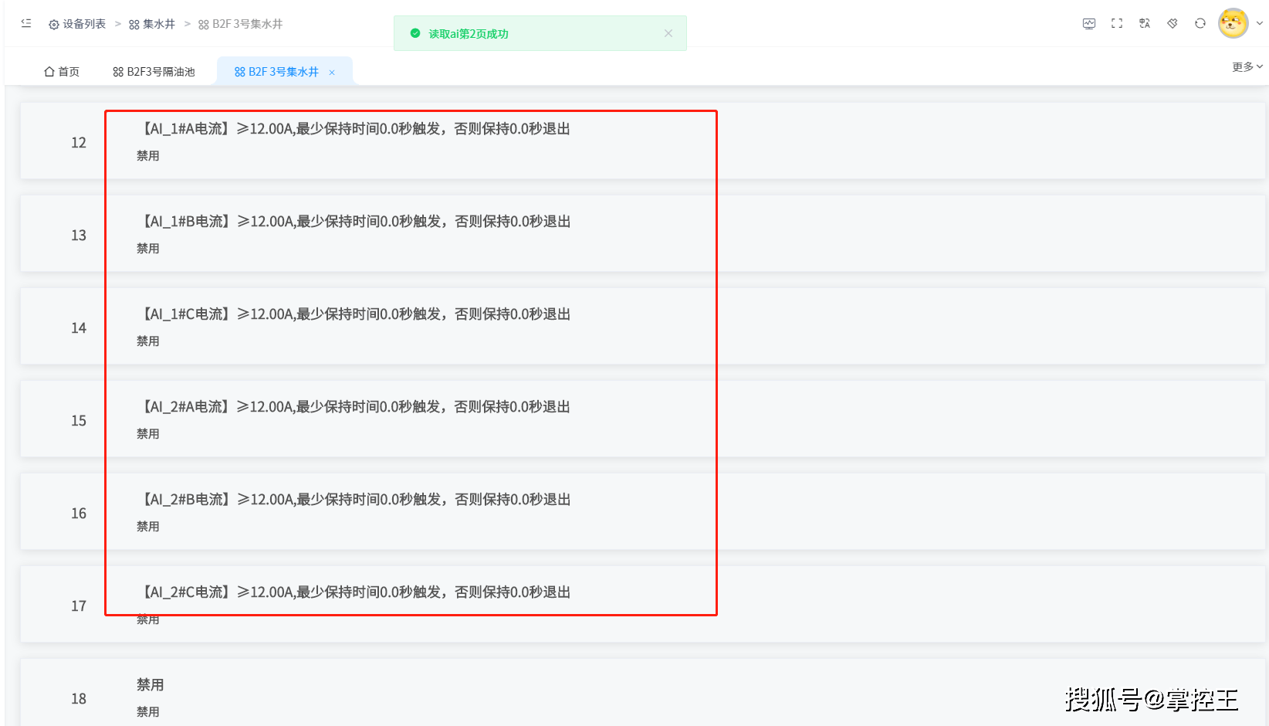
Task: Open the 更多 dropdown
Action: point(1247,67)
